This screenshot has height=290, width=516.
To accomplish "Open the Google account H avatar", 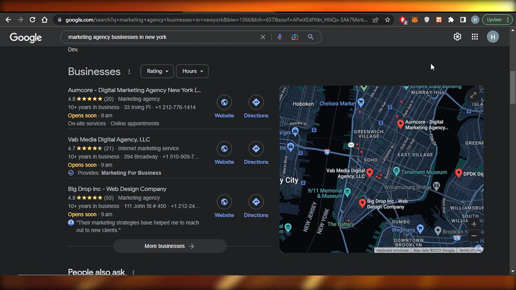I will (493, 37).
